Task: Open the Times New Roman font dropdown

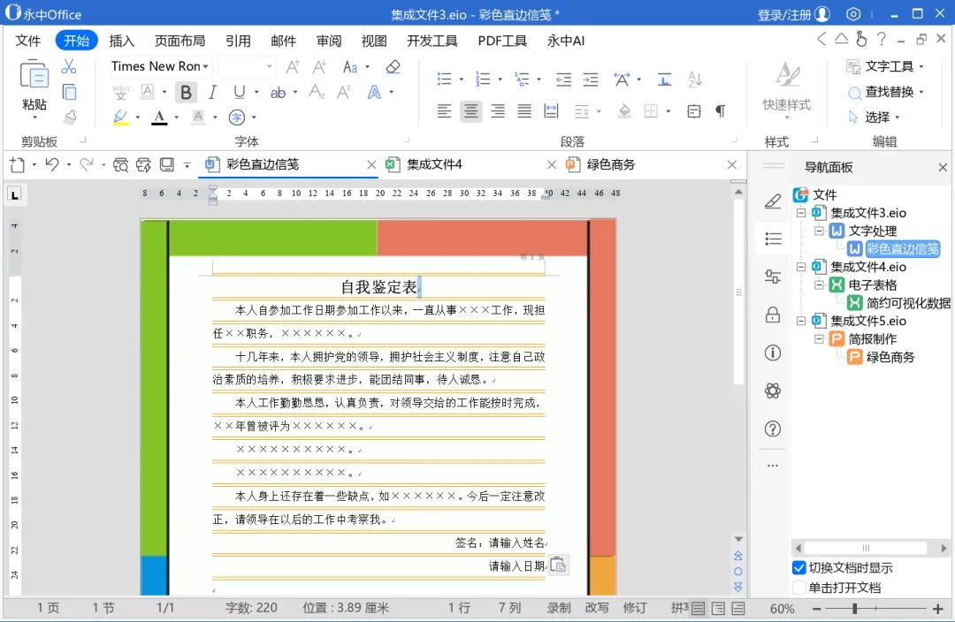Action: [x=161, y=66]
